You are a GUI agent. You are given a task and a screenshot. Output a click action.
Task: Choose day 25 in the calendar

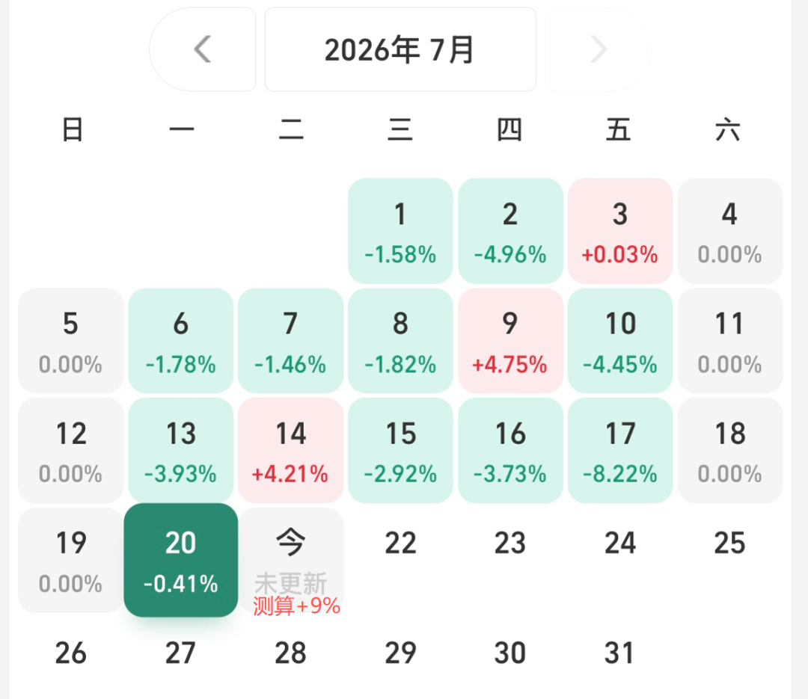click(x=730, y=544)
